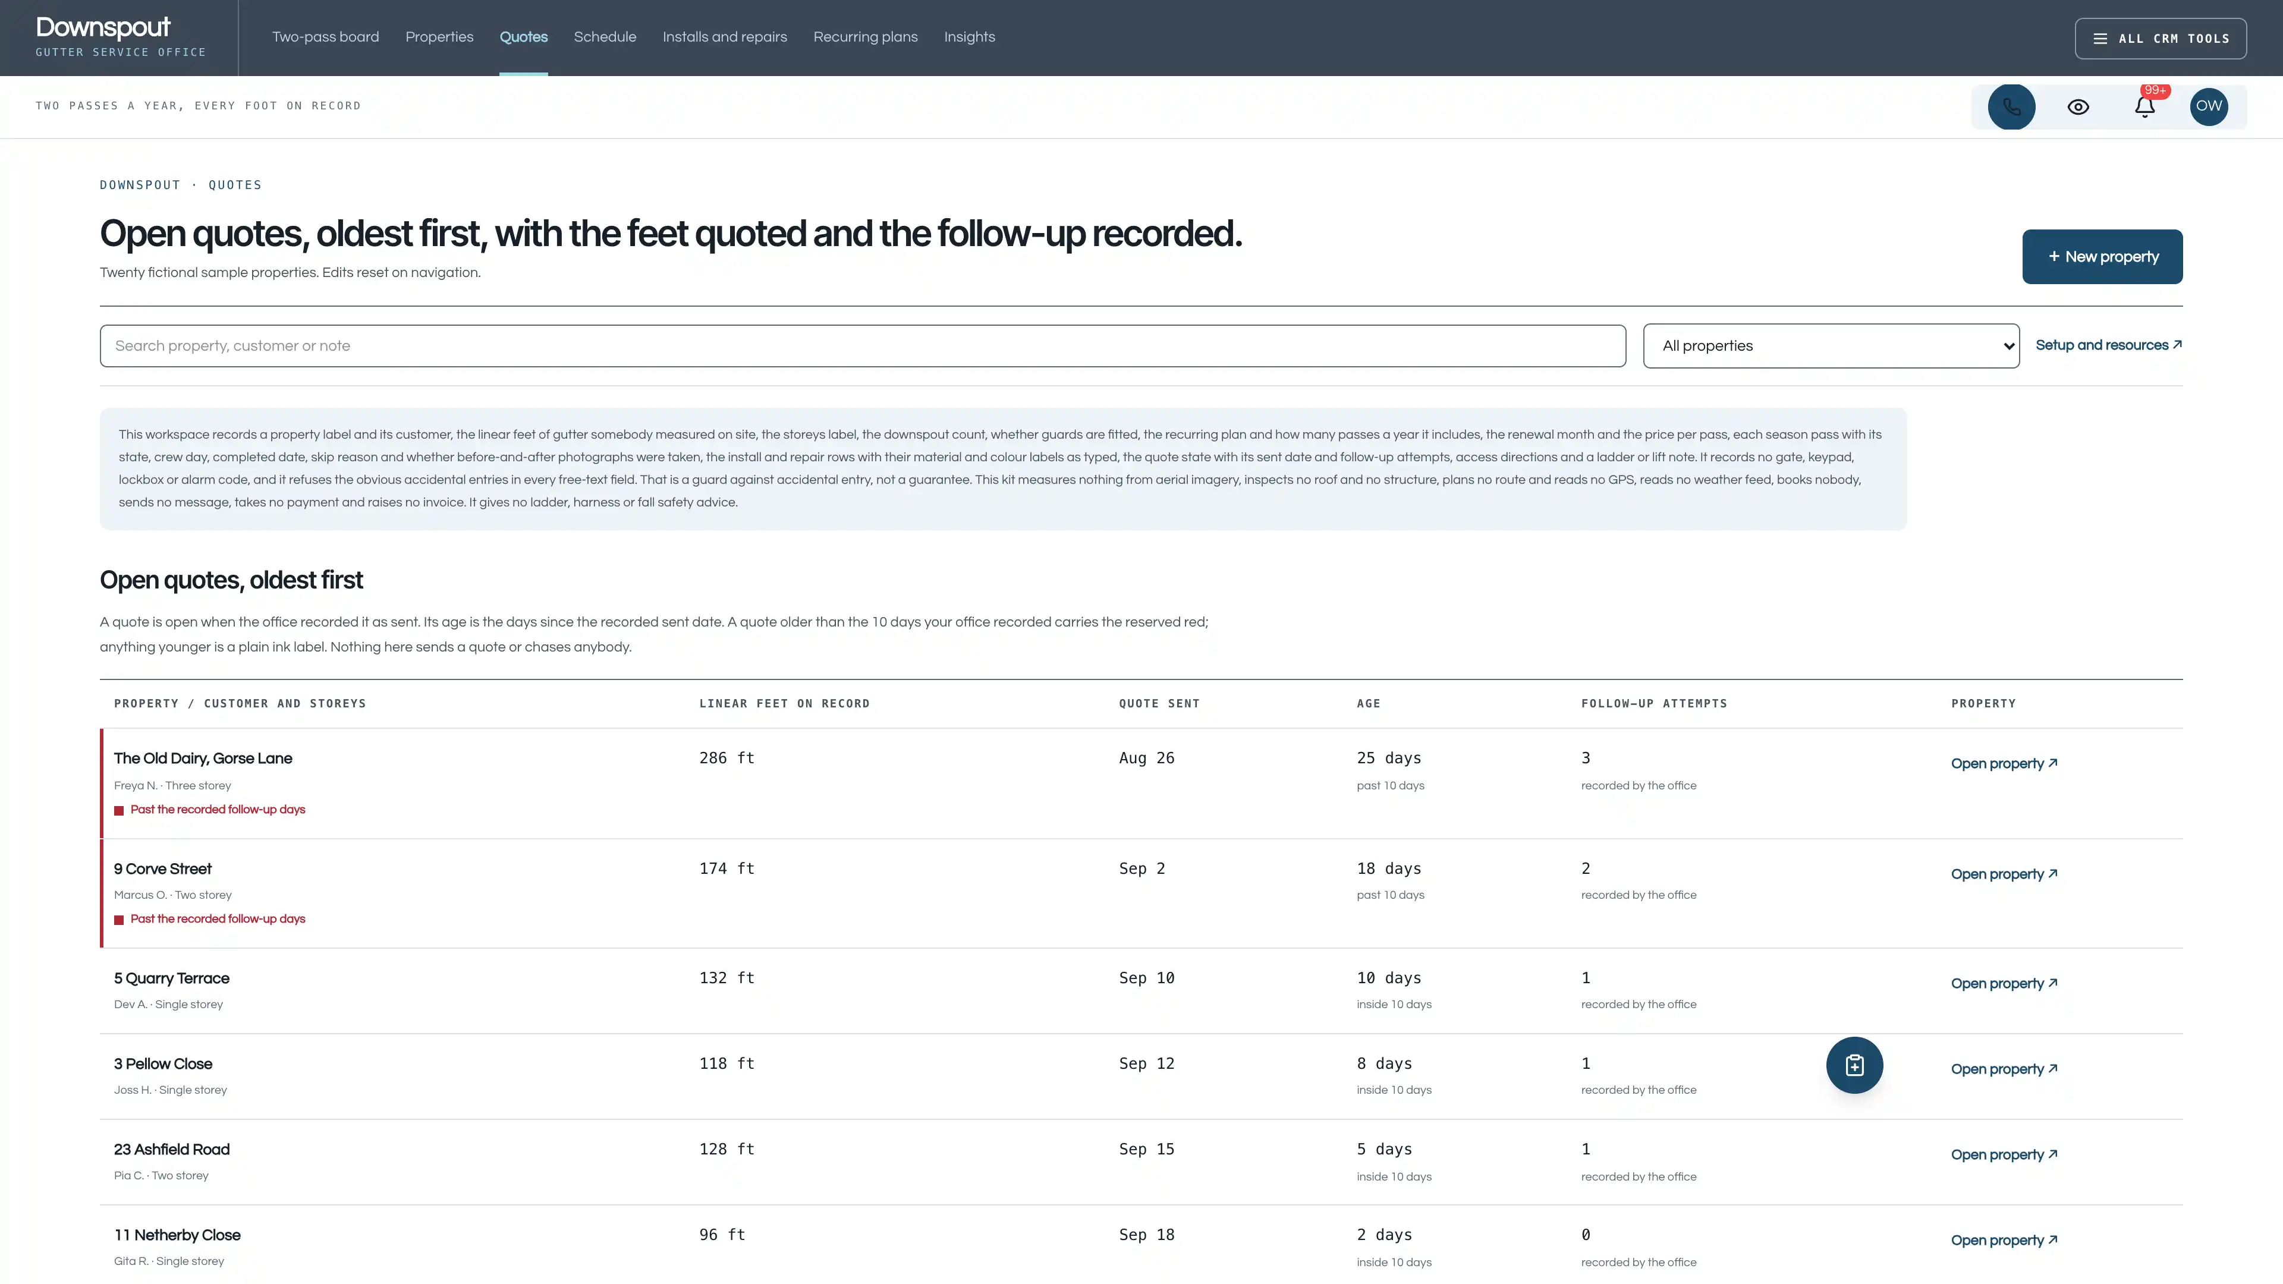
Task: Open property for The Old Dairy, Gorse Lane
Action: [2004, 764]
